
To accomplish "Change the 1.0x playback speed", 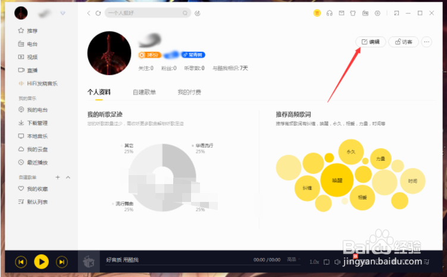I will click(314, 262).
